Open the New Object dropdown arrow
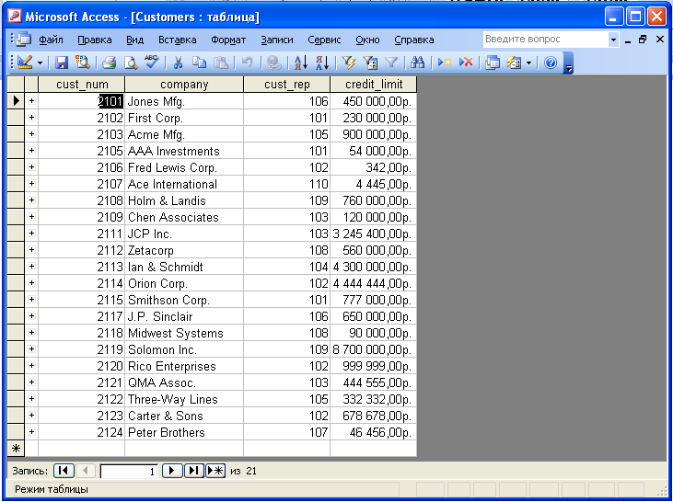The height and width of the screenshot is (502, 673). pyautogui.click(x=528, y=63)
